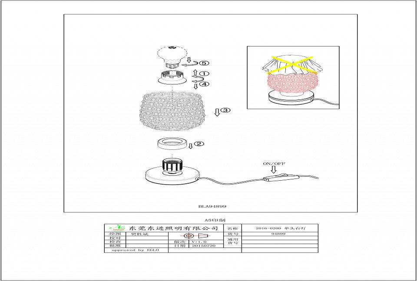417x281 pixels.
Task: Click the circled step number 3
Action: point(225,110)
